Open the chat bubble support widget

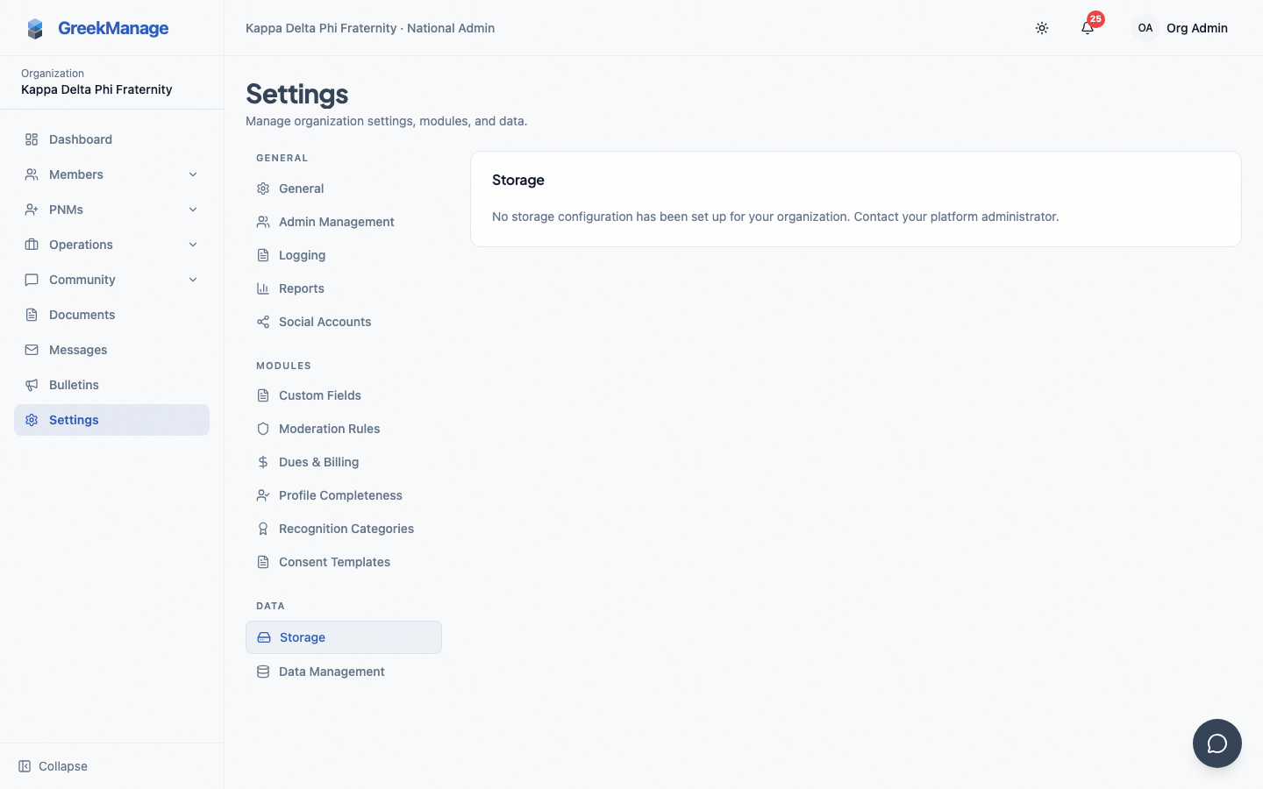[1217, 743]
